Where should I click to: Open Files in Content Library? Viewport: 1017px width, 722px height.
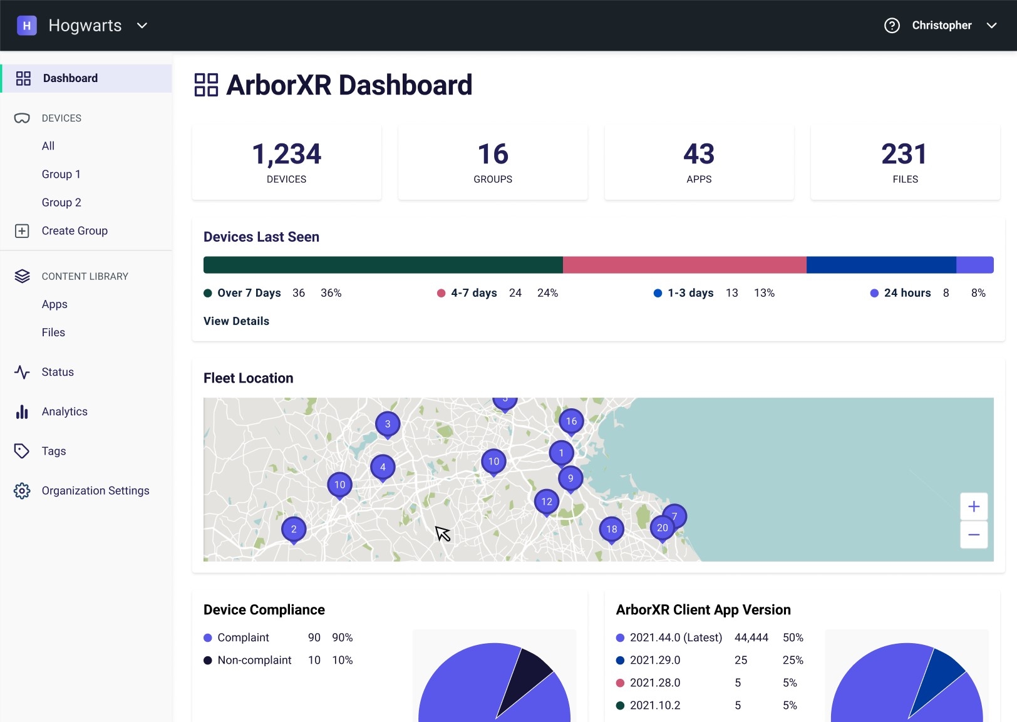click(x=53, y=333)
